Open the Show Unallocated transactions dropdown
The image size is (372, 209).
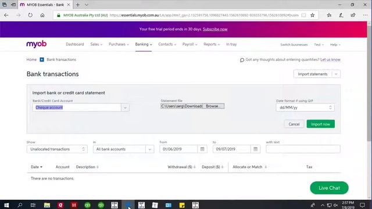57,149
